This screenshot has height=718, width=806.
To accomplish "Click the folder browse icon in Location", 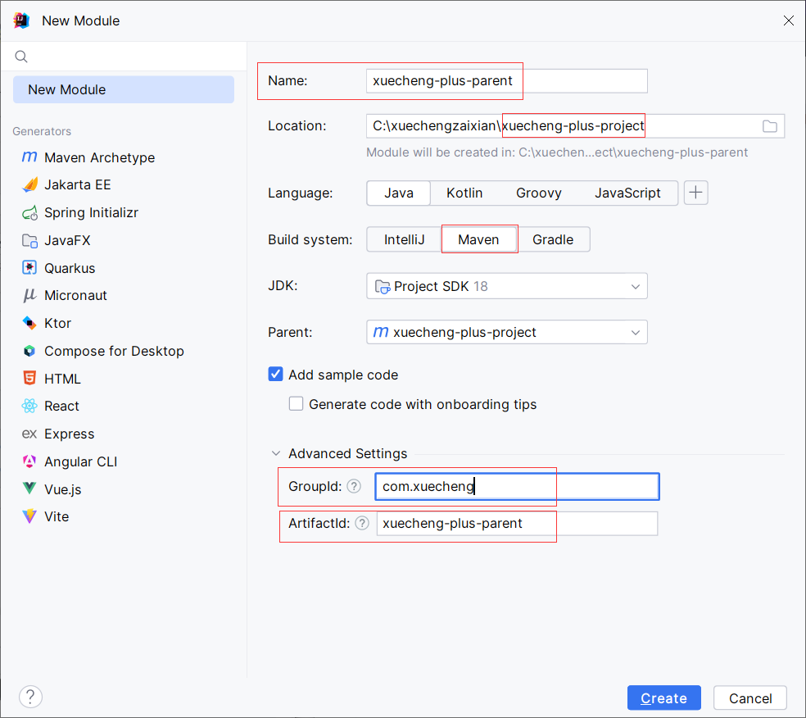I will 769,126.
